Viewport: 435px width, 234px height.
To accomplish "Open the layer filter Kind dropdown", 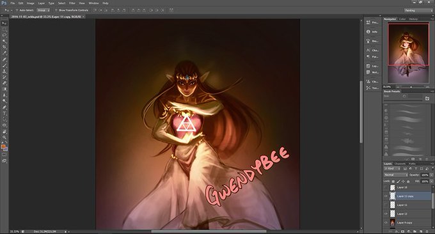I will click(x=392, y=169).
